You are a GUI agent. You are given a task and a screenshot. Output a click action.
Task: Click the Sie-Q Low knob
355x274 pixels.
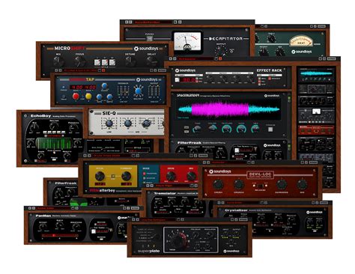tap(109, 124)
